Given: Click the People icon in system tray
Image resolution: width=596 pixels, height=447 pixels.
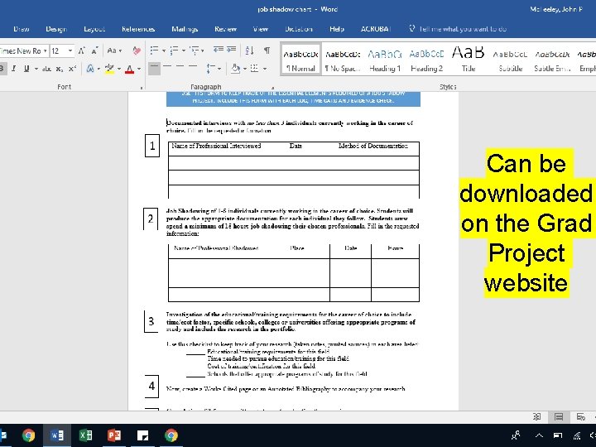Looking at the screenshot, I should coord(516,435).
